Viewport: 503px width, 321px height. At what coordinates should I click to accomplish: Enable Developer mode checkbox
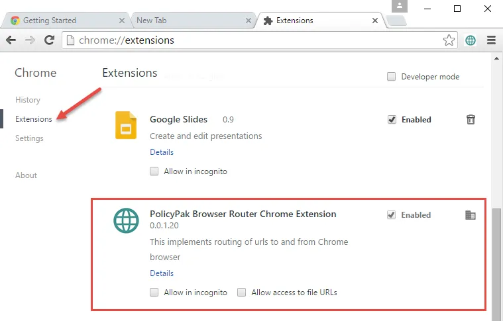[392, 77]
